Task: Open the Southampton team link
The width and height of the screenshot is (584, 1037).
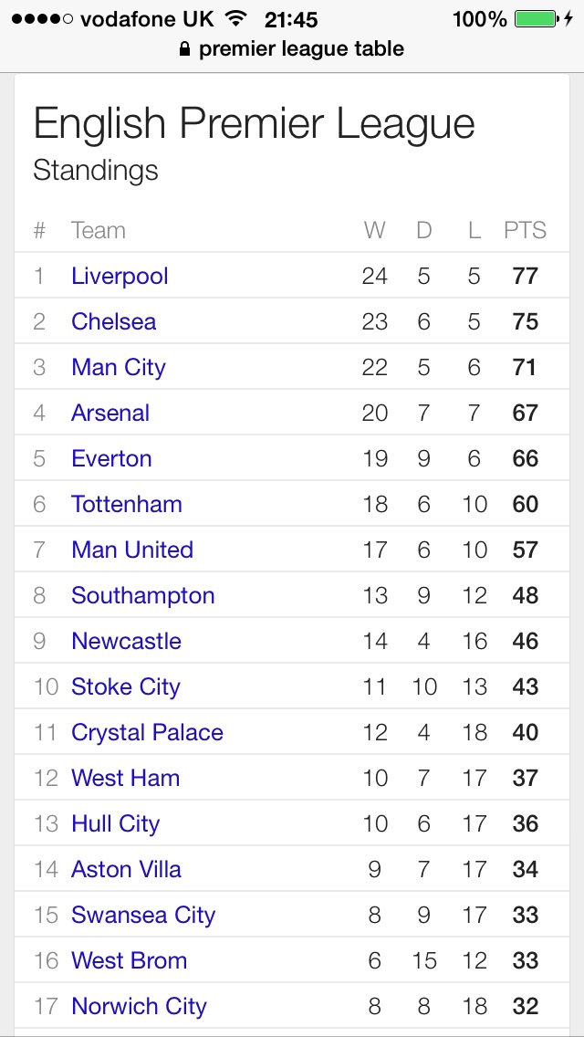Action: coord(143,595)
